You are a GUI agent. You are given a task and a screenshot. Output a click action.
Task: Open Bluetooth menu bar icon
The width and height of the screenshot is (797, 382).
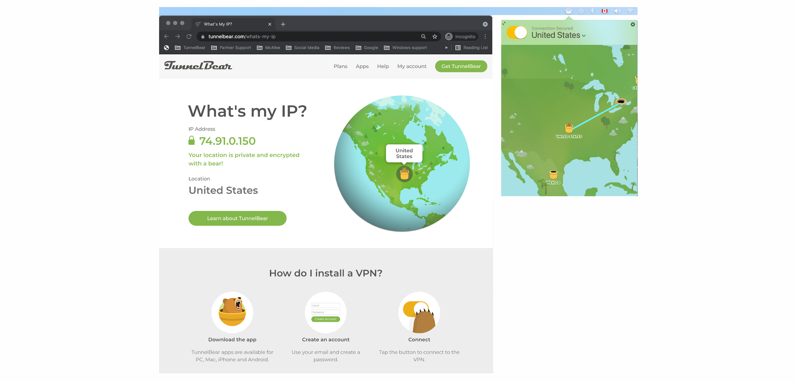(592, 11)
